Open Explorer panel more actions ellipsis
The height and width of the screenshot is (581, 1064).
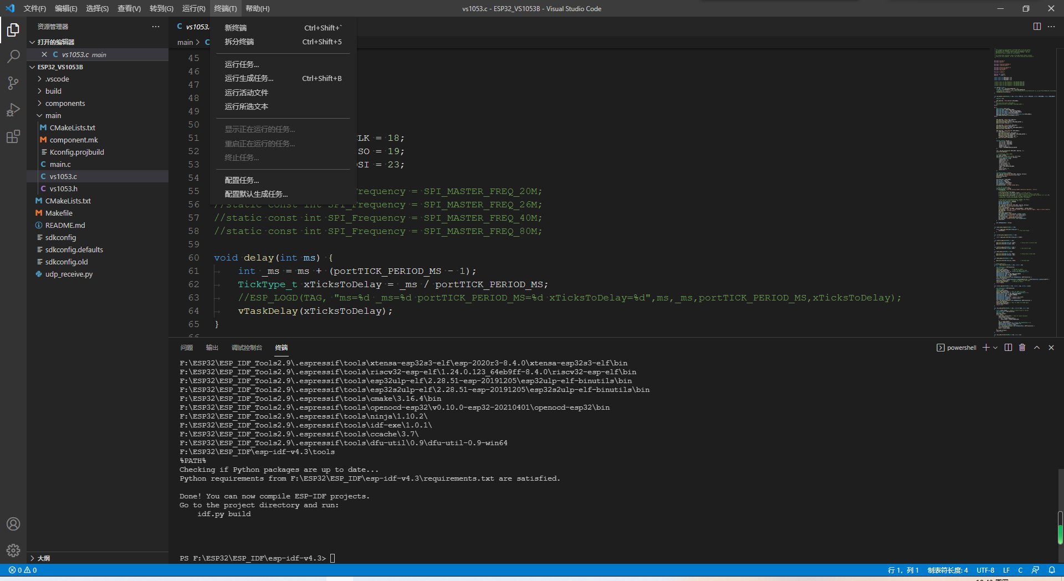click(156, 27)
